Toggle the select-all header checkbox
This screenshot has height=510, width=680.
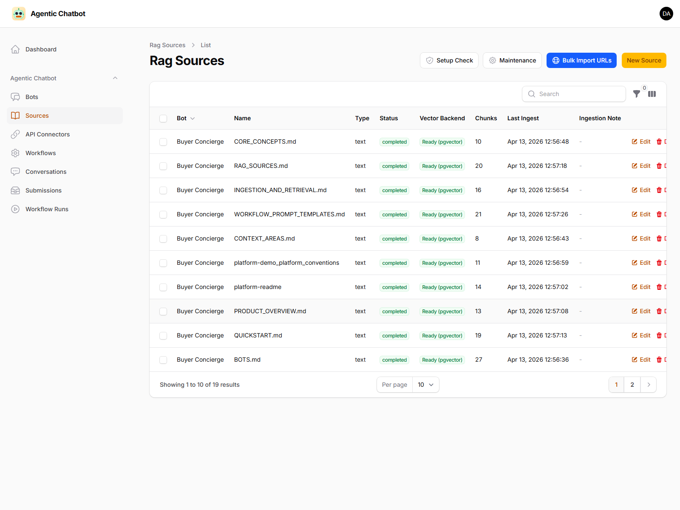[x=163, y=119]
